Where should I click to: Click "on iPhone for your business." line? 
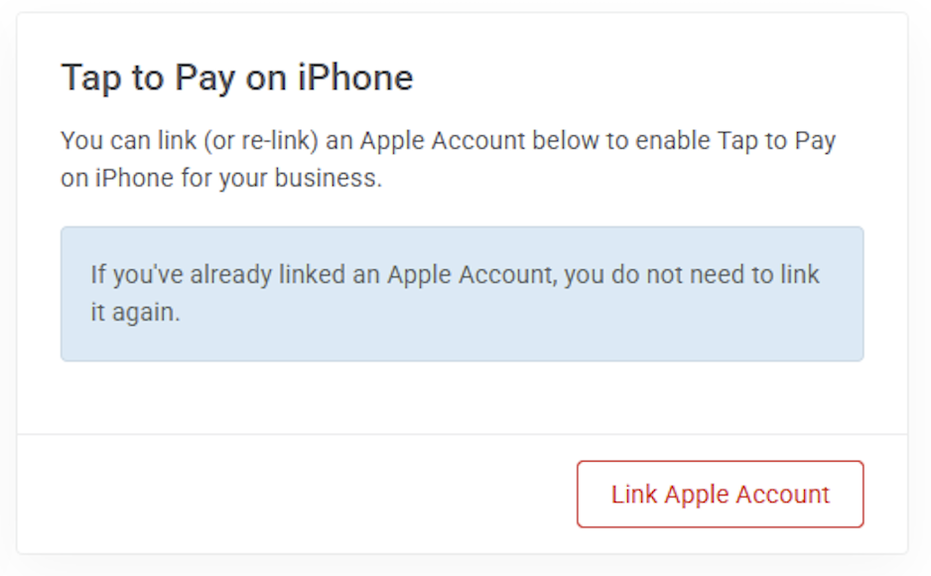(x=221, y=179)
